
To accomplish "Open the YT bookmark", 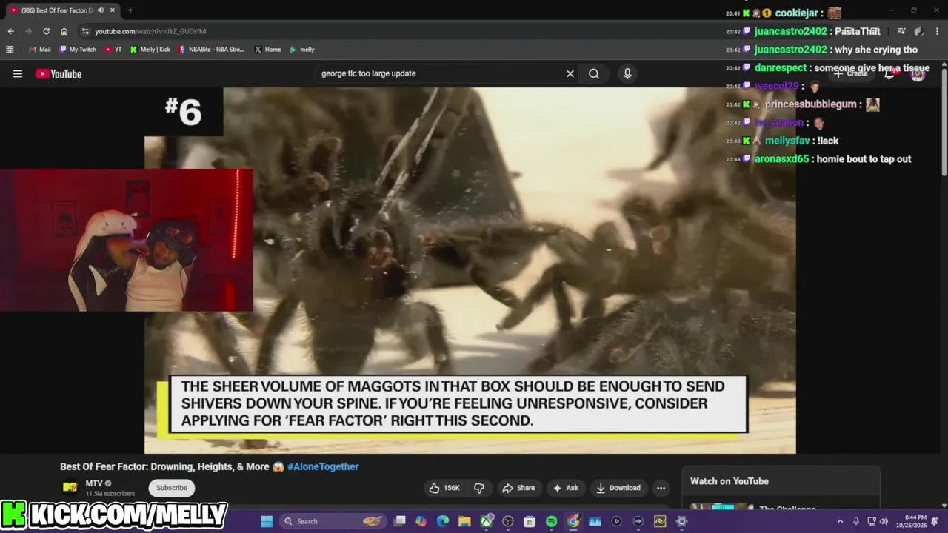I will [x=113, y=50].
